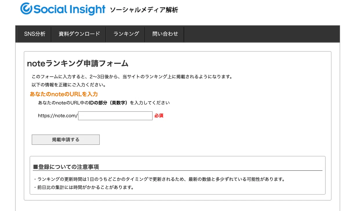Viewport: 348px width, 211px height.
Task: Open the 問い合わせ page
Action: 165,34
